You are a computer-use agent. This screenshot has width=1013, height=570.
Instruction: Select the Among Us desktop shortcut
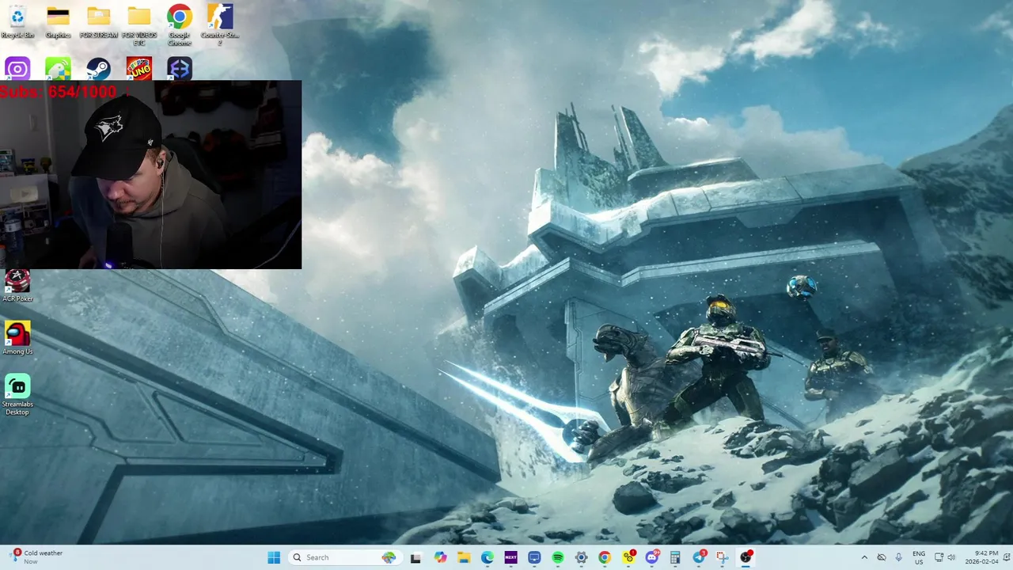17,338
